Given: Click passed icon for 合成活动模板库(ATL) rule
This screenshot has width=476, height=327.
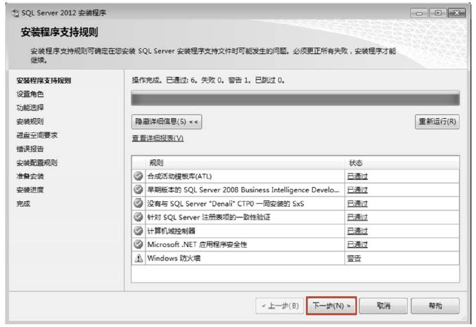Looking at the screenshot, I should point(139,176).
